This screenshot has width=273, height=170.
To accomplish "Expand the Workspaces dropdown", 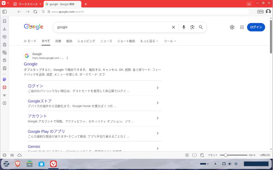I will click(x=28, y=4).
